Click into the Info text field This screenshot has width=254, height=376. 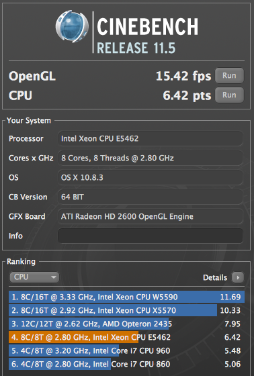[151, 236]
